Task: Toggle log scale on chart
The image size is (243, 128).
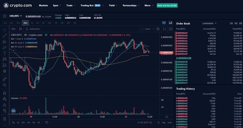Action: 164,122
